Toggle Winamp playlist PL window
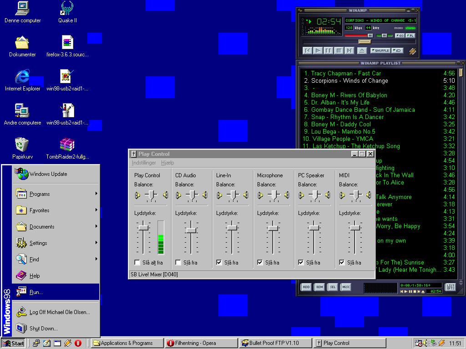466x349 pixels. 410,35
